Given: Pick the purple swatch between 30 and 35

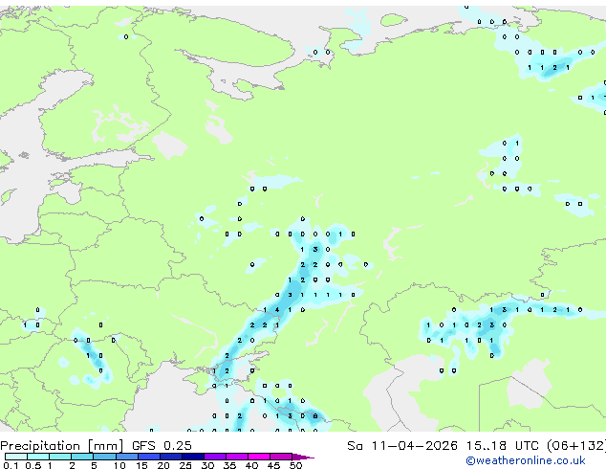Looking at the screenshot, I should pyautogui.click(x=215, y=457).
